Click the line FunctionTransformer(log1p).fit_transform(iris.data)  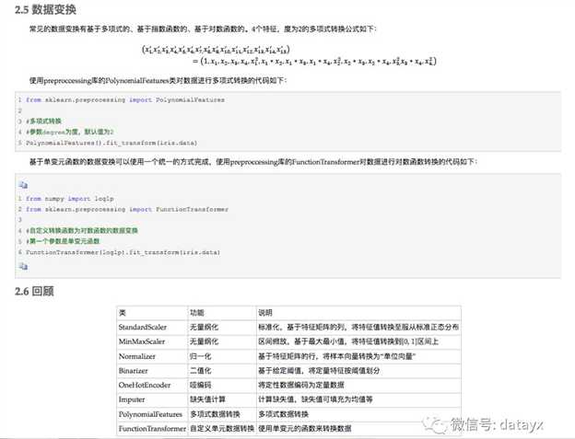(x=123, y=252)
